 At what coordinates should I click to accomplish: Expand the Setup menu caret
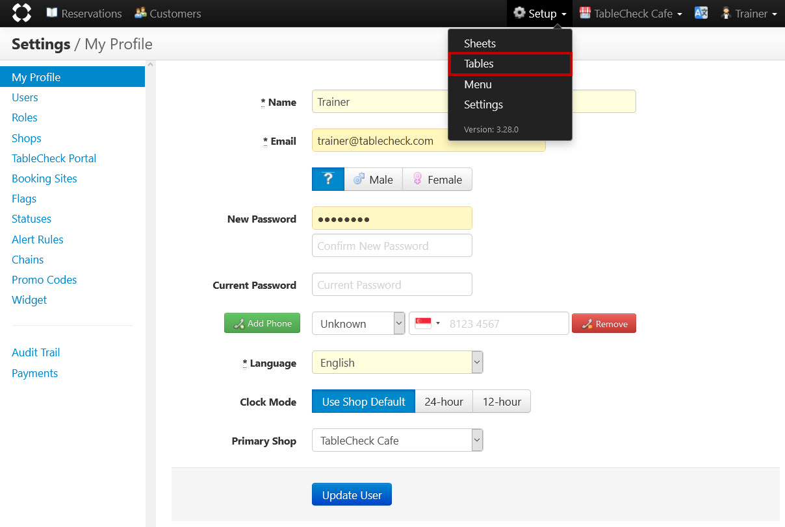564,14
